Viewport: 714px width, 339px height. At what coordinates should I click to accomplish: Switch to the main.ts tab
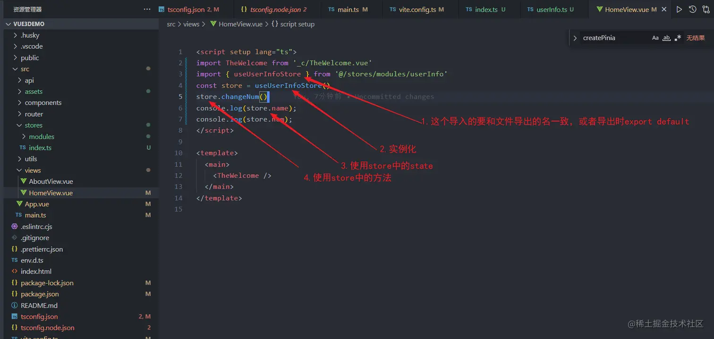point(351,9)
